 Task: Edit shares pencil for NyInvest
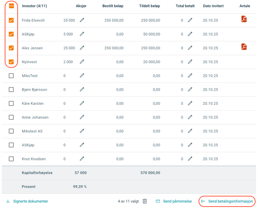point(82,62)
